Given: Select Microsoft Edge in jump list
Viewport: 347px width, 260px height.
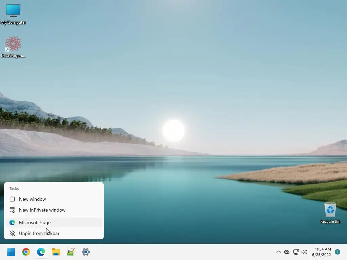Looking at the screenshot, I should point(54,222).
